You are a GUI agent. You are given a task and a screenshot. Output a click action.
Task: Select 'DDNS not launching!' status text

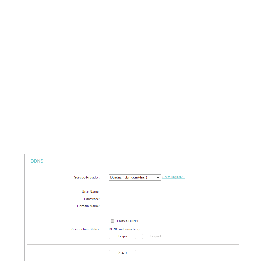(x=124, y=229)
